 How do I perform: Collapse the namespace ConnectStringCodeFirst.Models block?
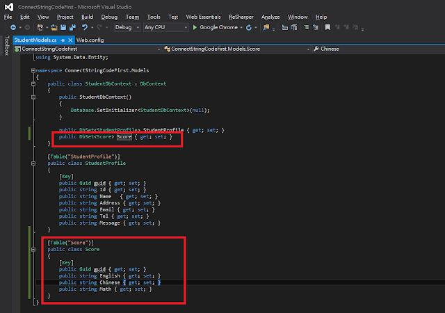[33, 70]
